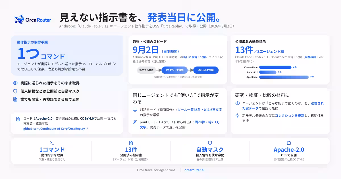This screenshot has height=179, width=341.
Task: Click the eye icon beside 実際に送られた指示をそのまま取得
Action: click(x=15, y=83)
